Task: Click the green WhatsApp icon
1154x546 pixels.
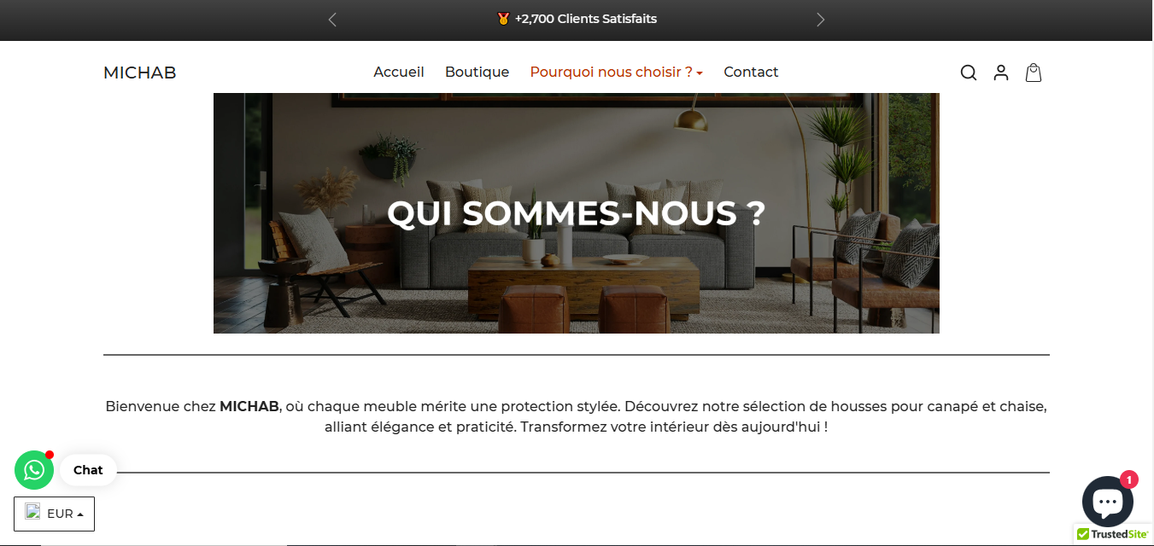Action: (34, 470)
